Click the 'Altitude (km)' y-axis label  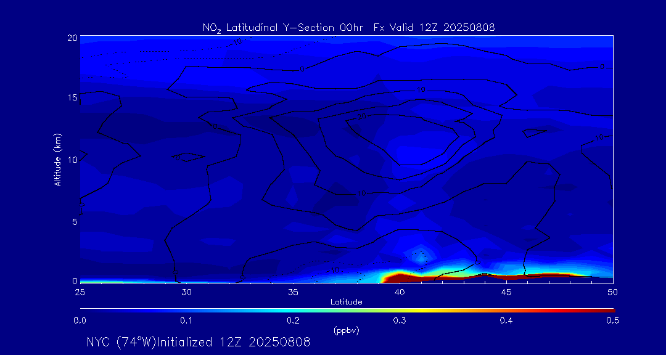57,159
